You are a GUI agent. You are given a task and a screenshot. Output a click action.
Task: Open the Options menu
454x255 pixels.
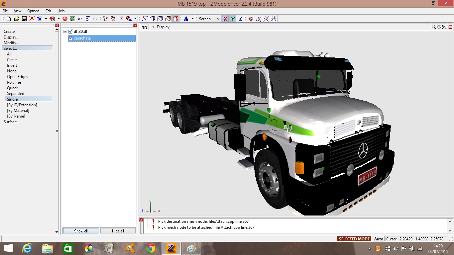pos(33,11)
